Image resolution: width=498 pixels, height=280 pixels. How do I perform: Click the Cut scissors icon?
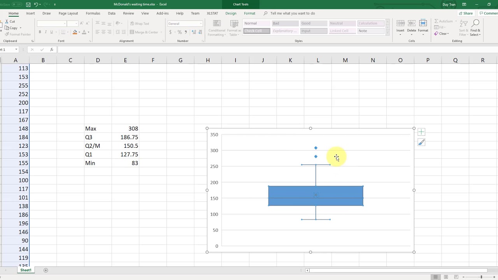pyautogui.click(x=7, y=22)
